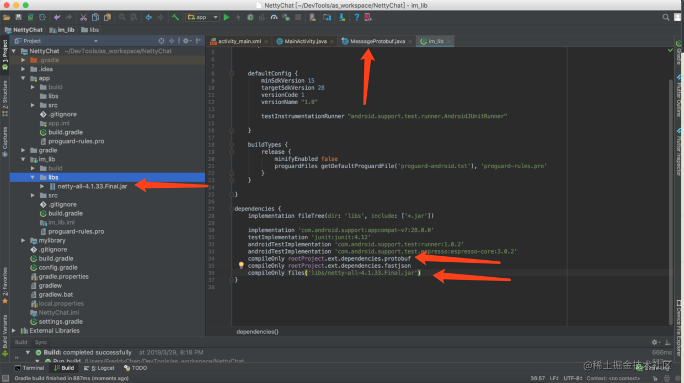Click the Project panel gear settings icon

tap(186, 41)
